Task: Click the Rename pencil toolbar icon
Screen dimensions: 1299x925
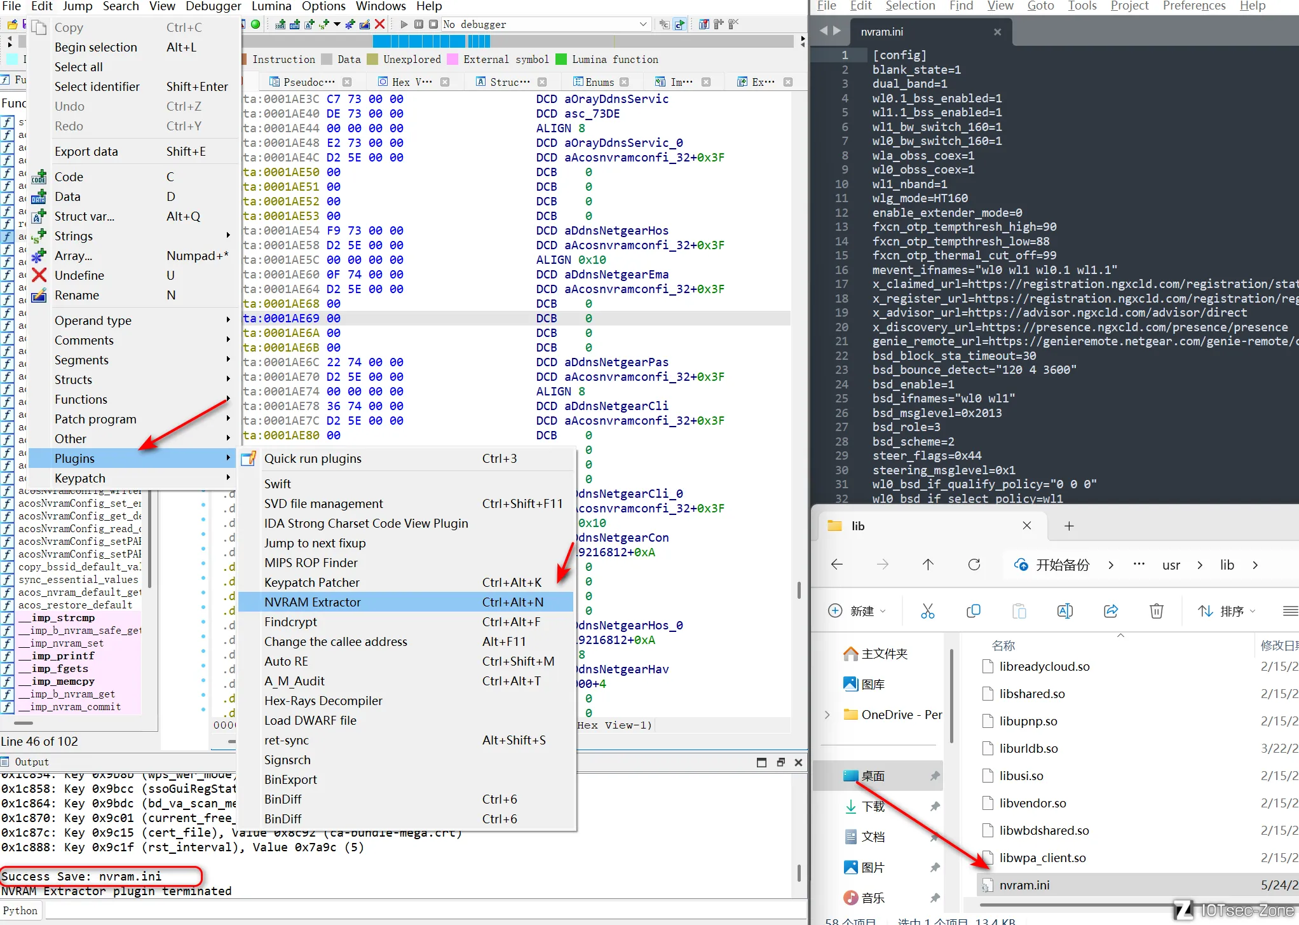Action: point(365,25)
